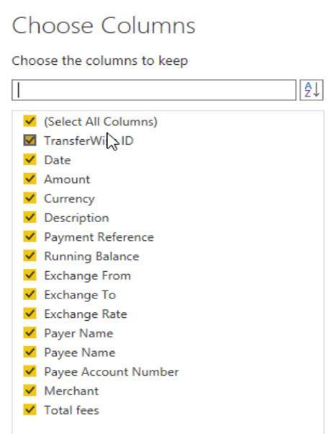Toggle Running Balance column checkbox

(30, 256)
